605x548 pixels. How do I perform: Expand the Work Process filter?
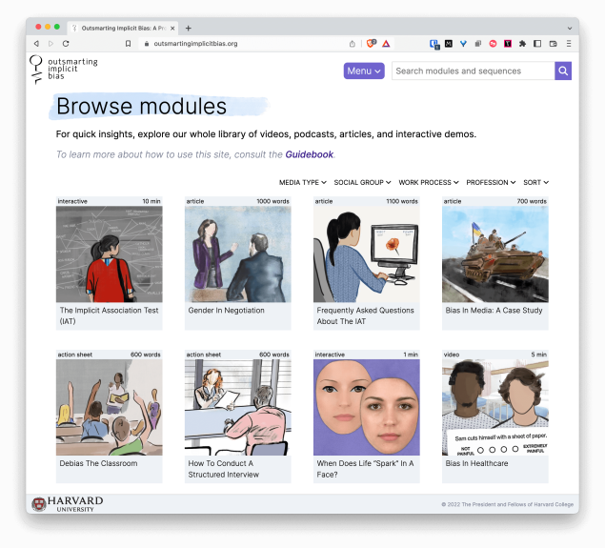[x=428, y=182]
